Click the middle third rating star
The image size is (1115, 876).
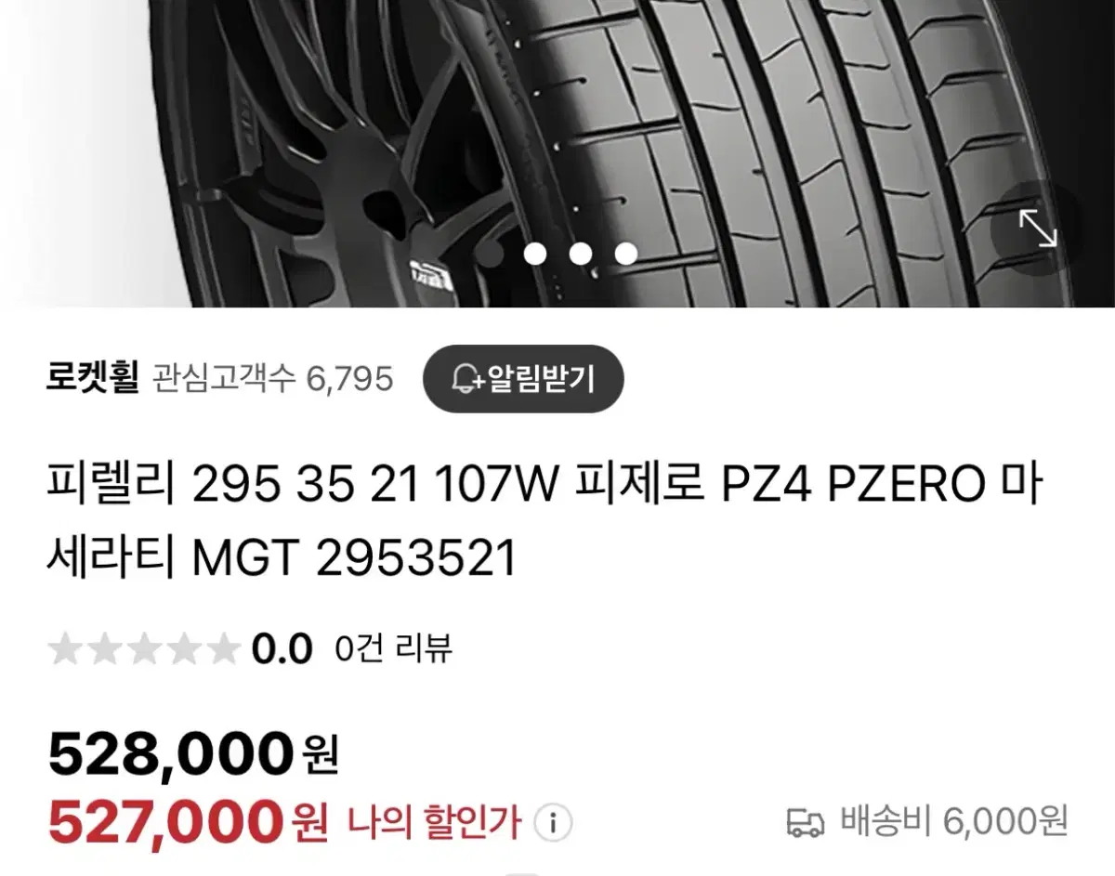(143, 649)
